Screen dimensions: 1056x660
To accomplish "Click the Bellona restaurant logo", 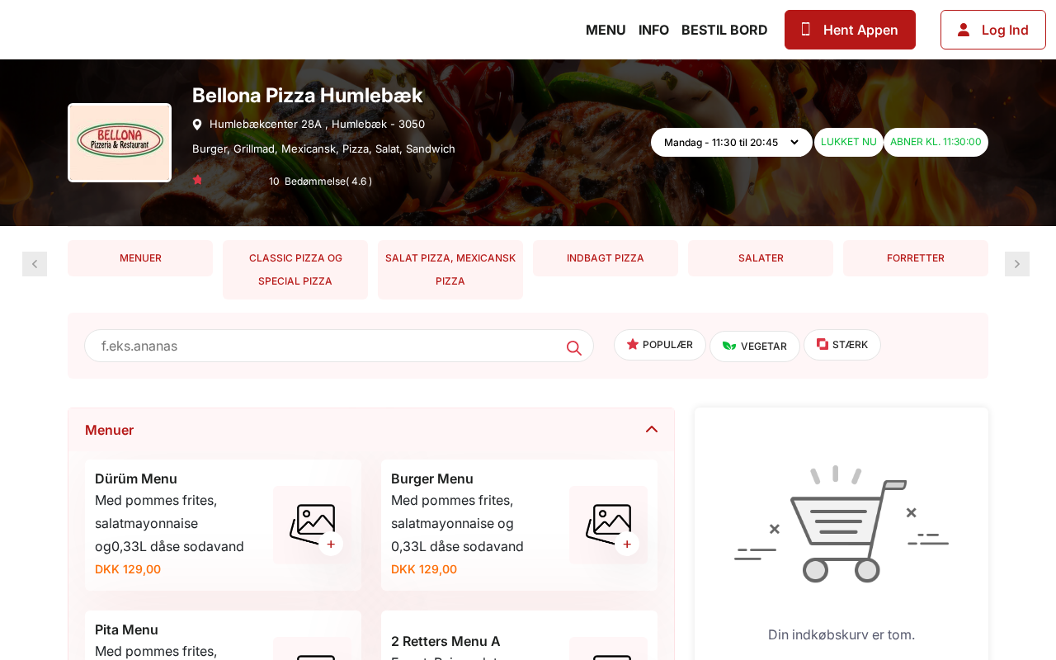I will 120,143.
